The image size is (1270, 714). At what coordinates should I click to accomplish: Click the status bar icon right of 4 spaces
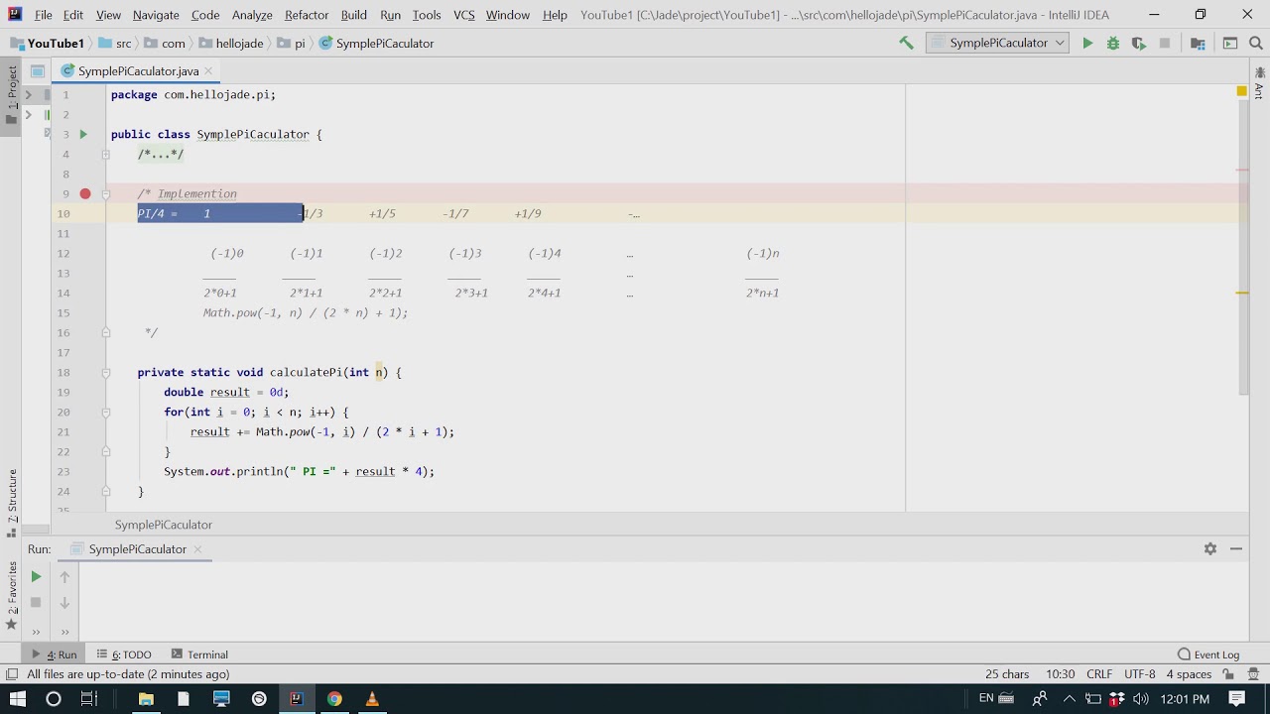click(x=1228, y=674)
